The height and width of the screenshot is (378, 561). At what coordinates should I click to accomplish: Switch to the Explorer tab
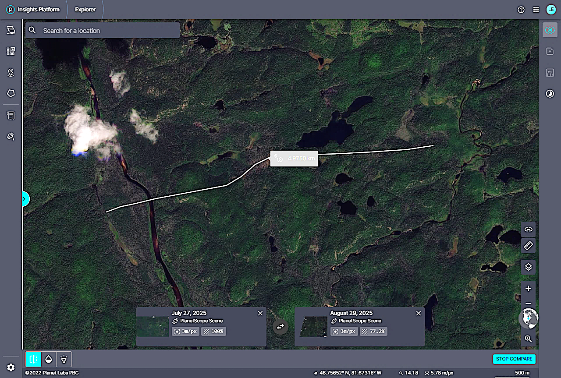tap(85, 10)
